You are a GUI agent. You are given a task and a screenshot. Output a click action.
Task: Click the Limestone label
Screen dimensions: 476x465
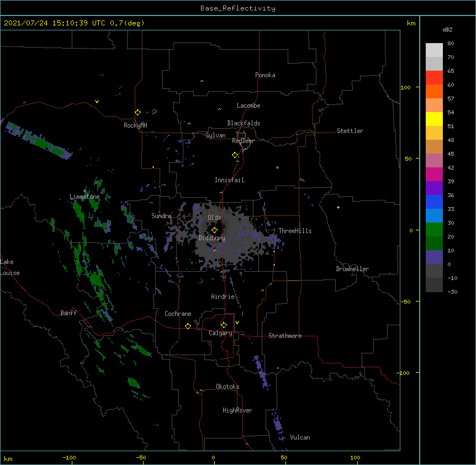84,197
